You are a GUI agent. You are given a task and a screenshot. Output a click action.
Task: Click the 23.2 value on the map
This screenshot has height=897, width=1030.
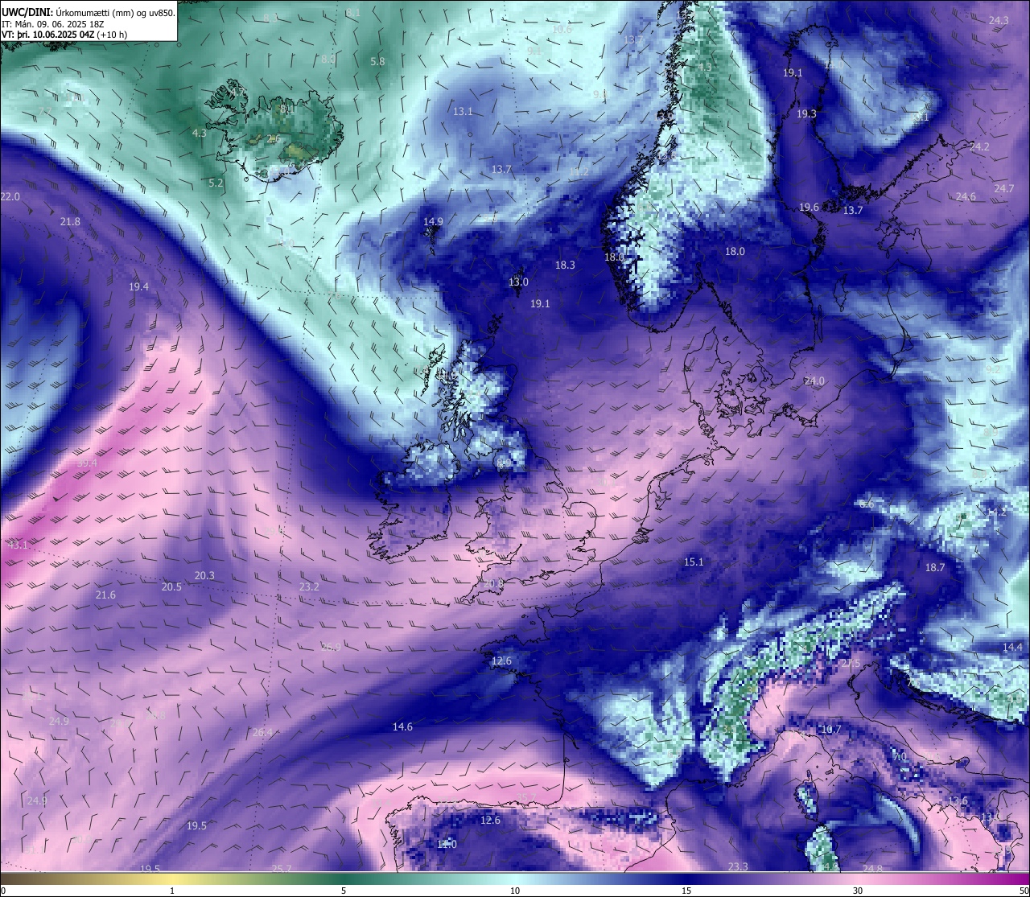tap(309, 586)
